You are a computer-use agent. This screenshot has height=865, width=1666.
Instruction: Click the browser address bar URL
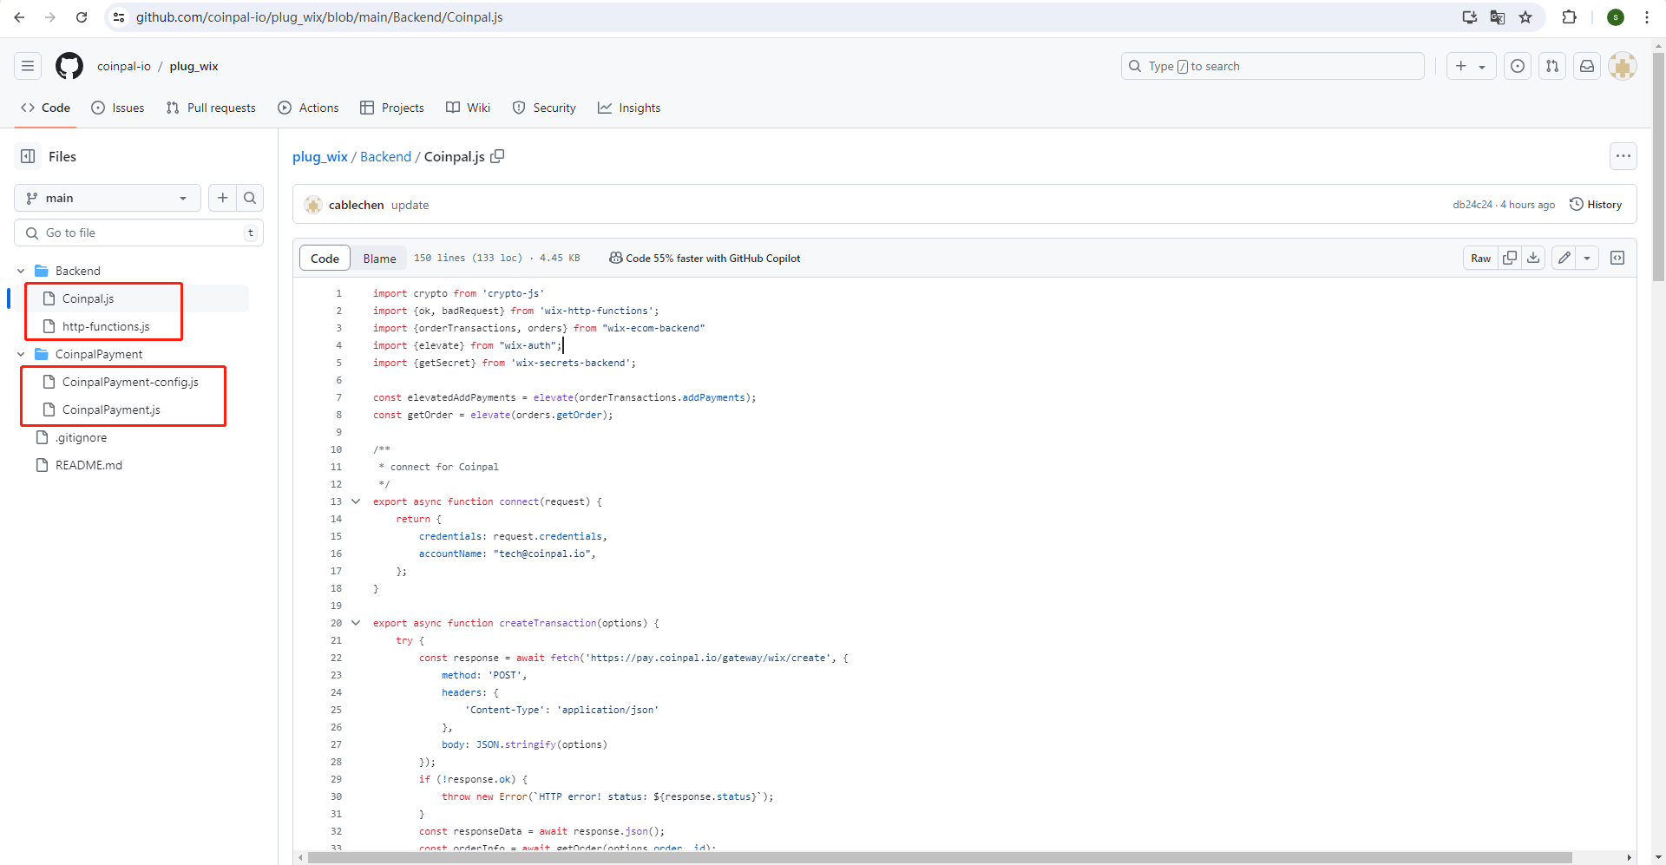click(x=319, y=17)
